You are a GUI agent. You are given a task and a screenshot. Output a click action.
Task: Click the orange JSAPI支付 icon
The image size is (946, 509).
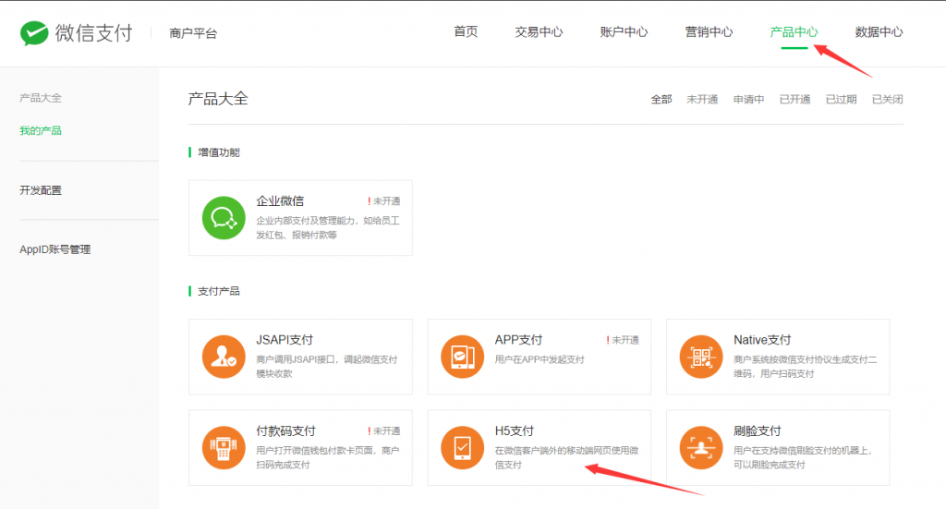click(x=224, y=357)
